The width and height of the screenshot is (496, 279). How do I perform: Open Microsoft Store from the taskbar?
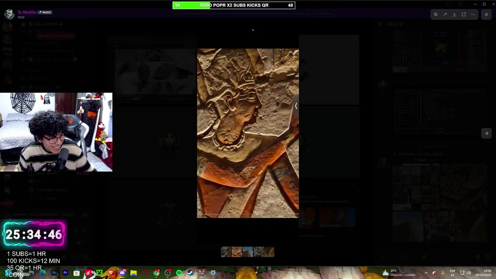click(x=77, y=273)
